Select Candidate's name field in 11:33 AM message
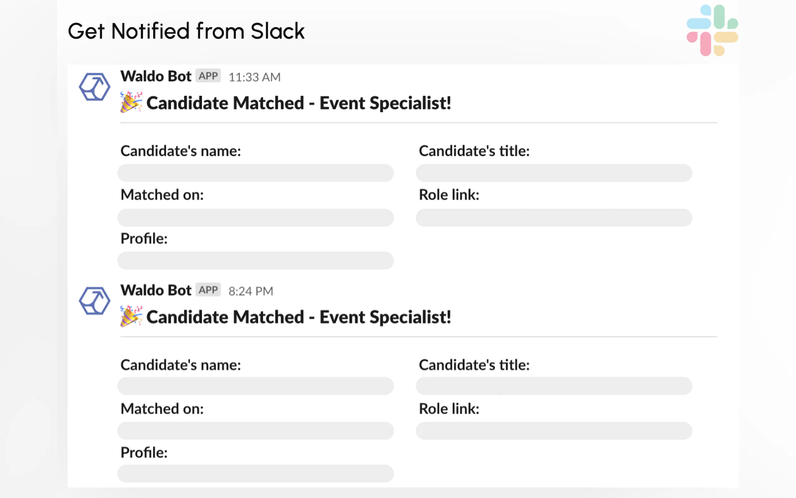Screen dimensions: 796x498 (x=255, y=173)
